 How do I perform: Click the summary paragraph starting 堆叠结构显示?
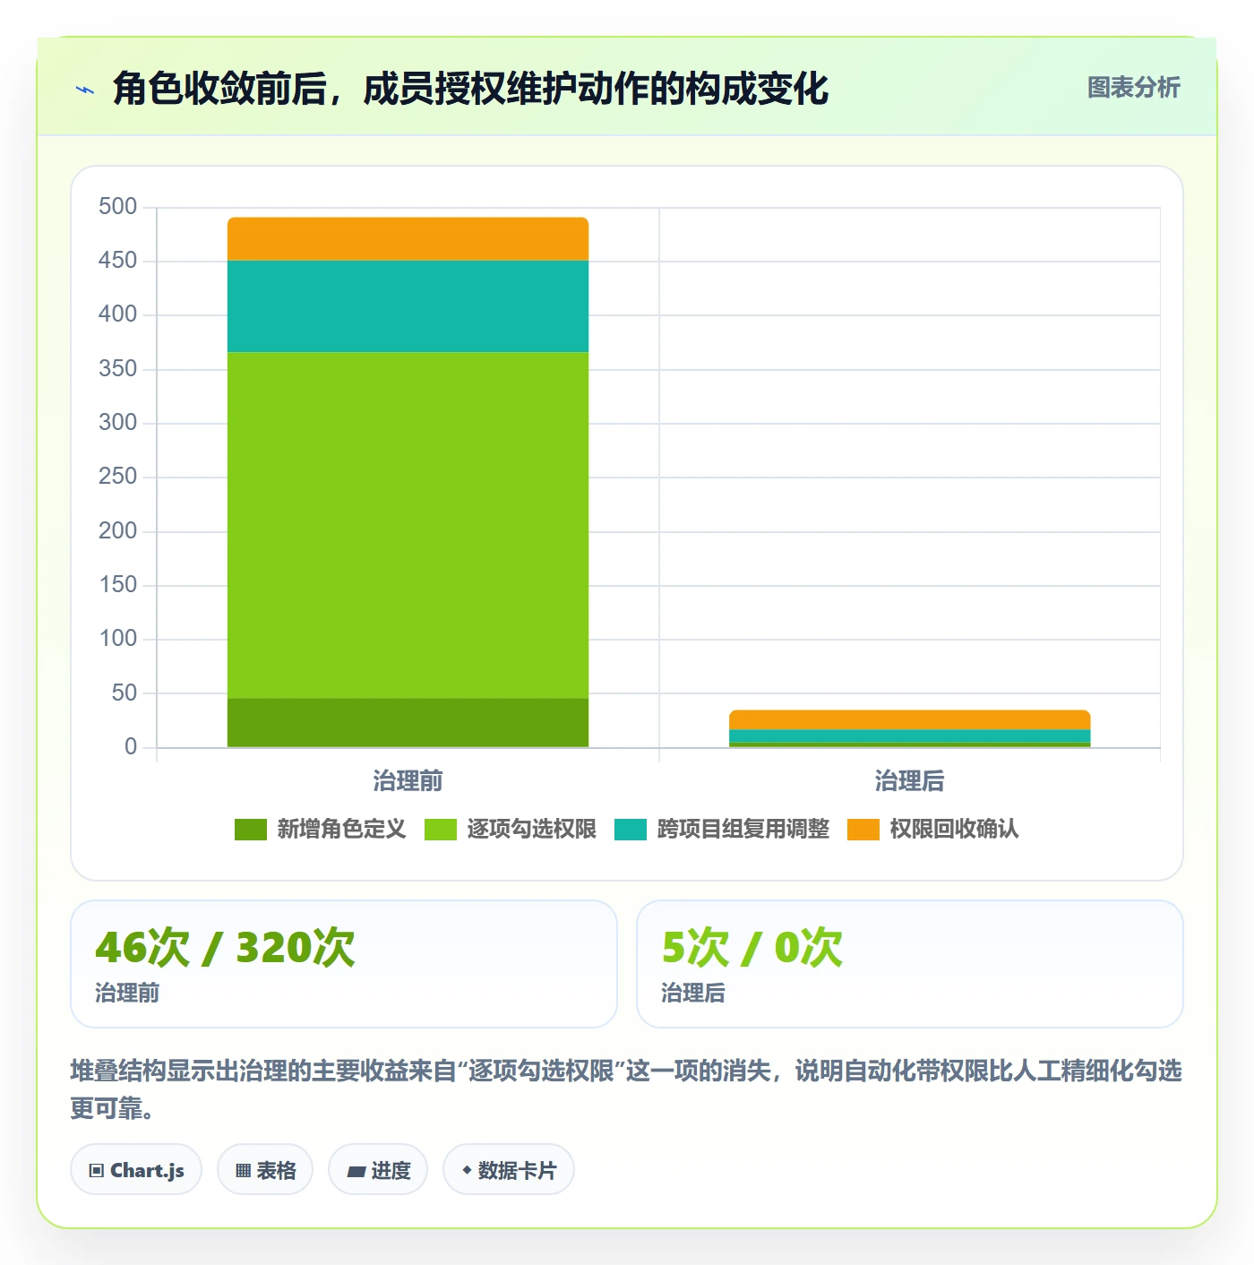pos(626,1089)
